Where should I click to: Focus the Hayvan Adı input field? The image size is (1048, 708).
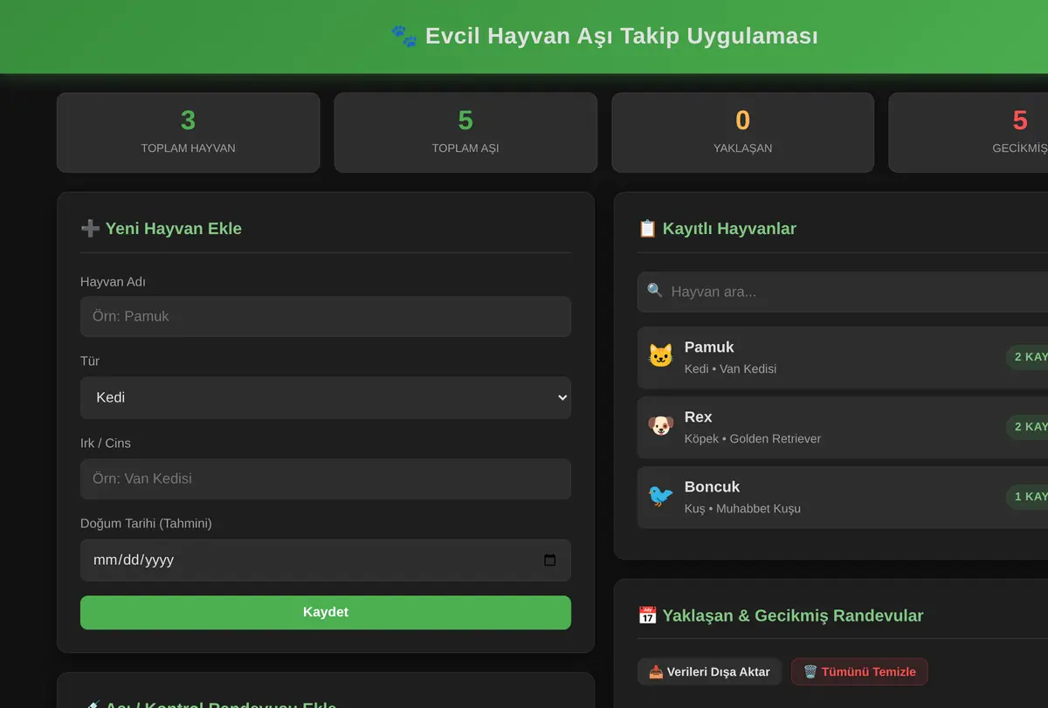326,317
